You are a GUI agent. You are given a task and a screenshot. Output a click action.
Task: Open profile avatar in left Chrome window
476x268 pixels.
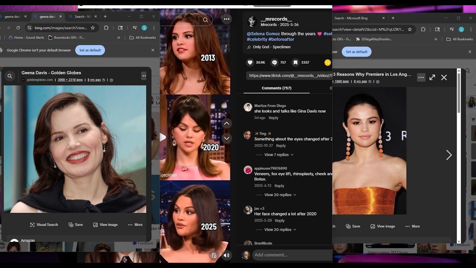[144, 28]
